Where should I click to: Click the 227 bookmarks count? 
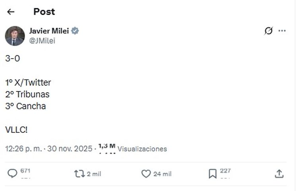click(x=225, y=171)
